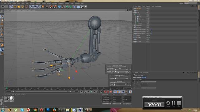Click the Make Editable icon in left toolbar
This screenshot has height=112, width=200.
pos(2,12)
